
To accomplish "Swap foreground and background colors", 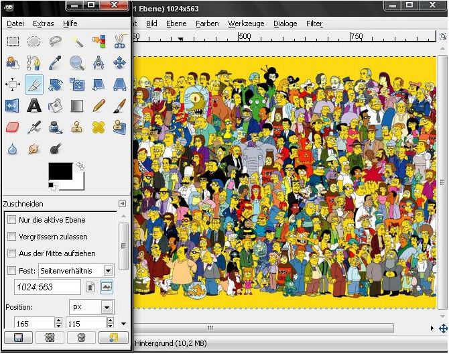I will tap(80, 166).
